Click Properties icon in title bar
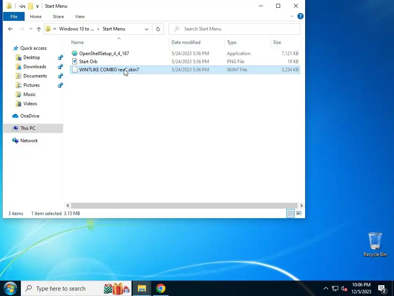The image size is (394, 296). tap(22, 6)
